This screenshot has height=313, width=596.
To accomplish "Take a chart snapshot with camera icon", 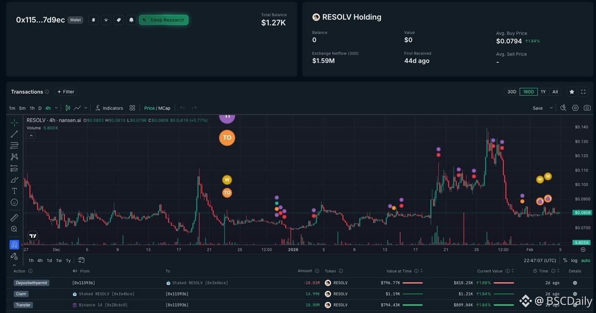I will click(x=587, y=108).
